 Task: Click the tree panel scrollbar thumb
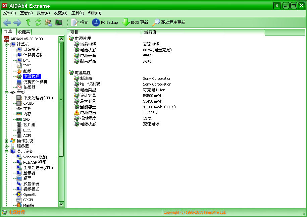[61, 99]
